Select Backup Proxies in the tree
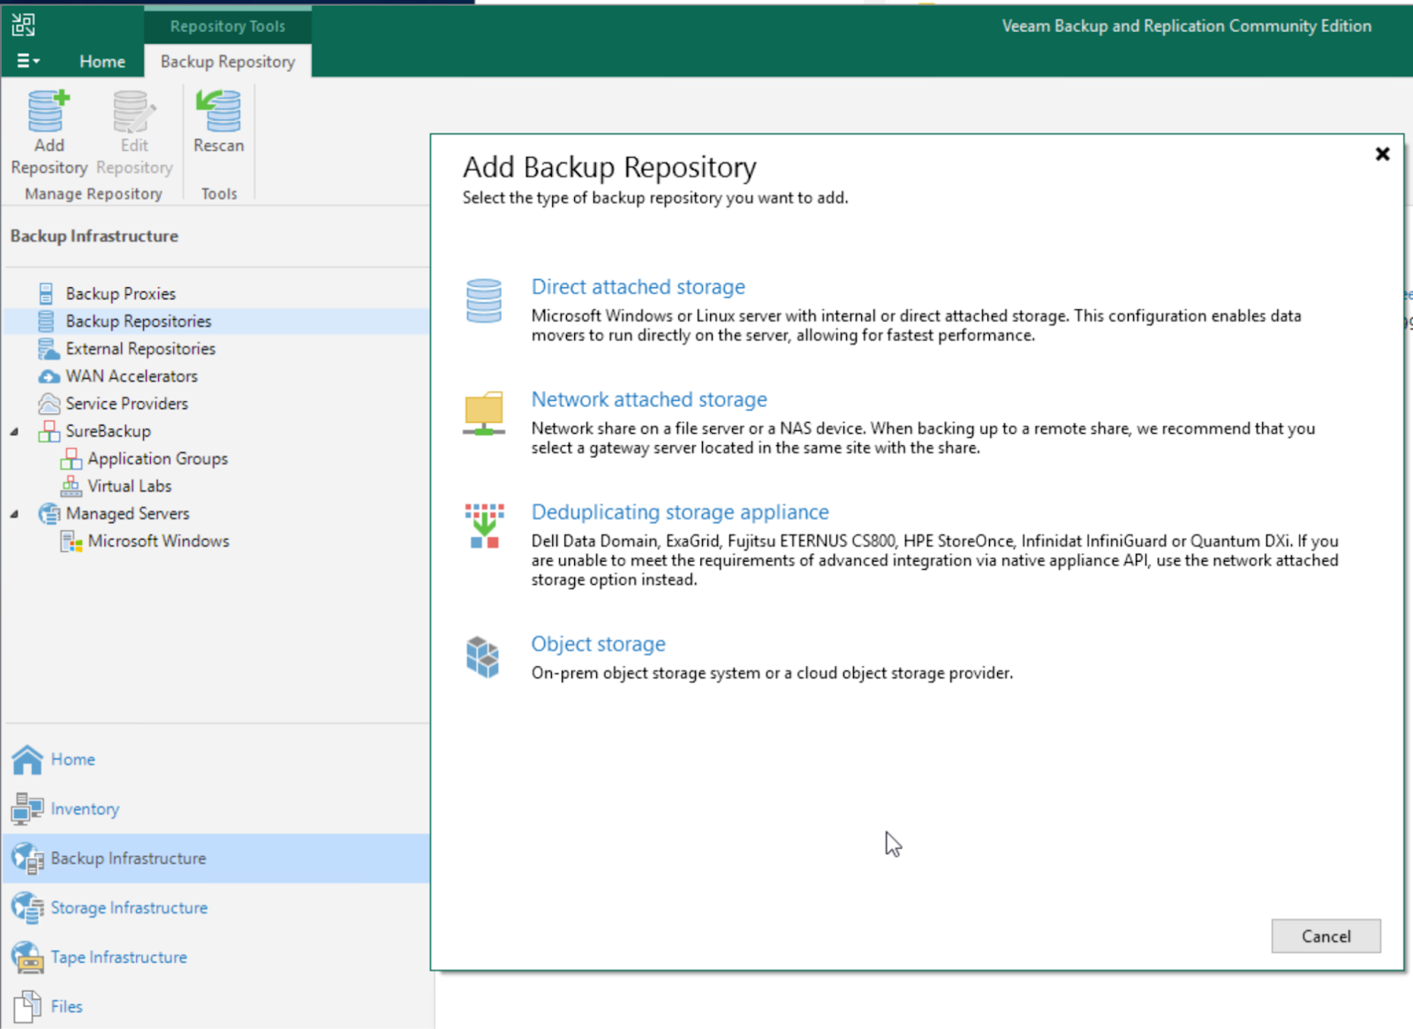This screenshot has height=1029, width=1413. [121, 293]
